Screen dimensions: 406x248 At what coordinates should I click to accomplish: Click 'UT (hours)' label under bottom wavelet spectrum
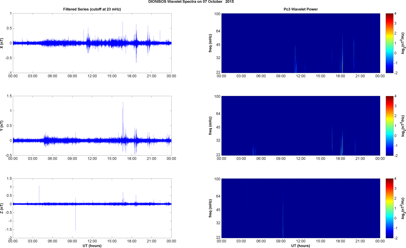[301, 246]
